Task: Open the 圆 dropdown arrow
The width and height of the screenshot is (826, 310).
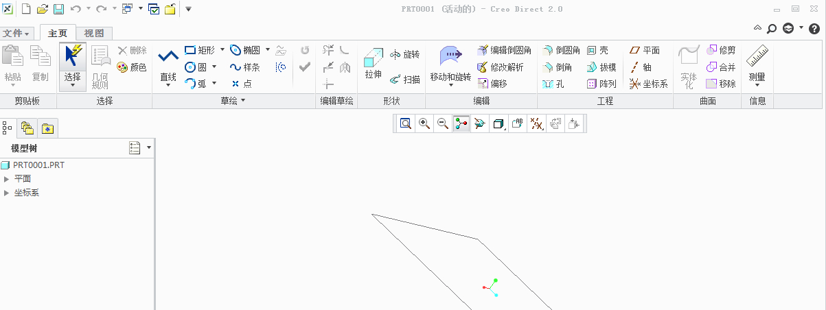Action: (x=214, y=67)
